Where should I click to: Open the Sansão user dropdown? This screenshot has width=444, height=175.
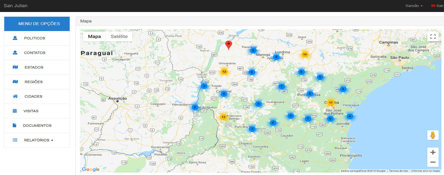click(x=414, y=6)
